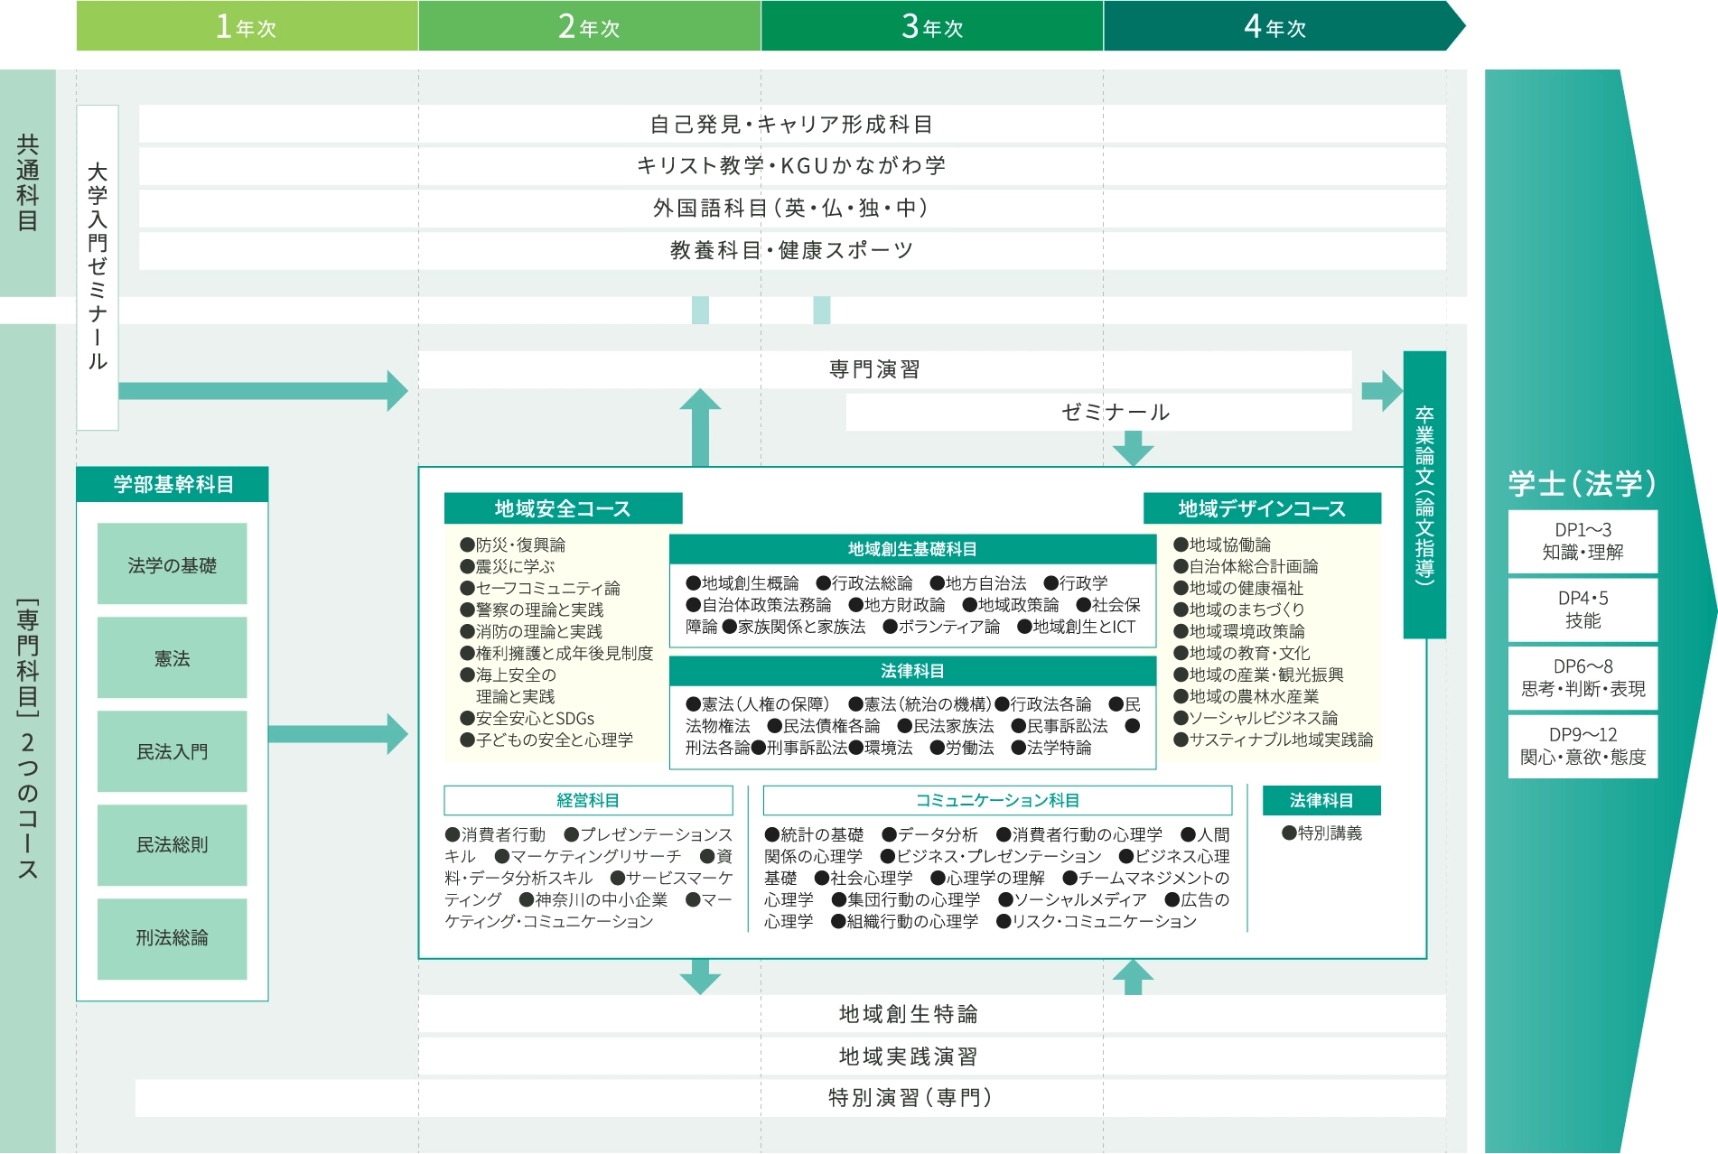The image size is (1718, 1154).
Task: Select the 消防の理論と実践 course item
Action: click(531, 631)
